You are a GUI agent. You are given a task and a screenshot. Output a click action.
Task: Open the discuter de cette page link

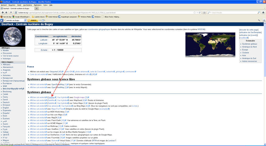click(249, 30)
